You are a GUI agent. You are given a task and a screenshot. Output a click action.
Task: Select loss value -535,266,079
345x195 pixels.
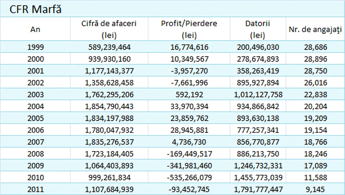point(189,177)
